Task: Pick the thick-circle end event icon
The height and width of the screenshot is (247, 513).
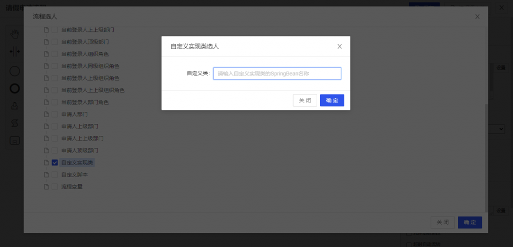Action: pyautogui.click(x=15, y=88)
